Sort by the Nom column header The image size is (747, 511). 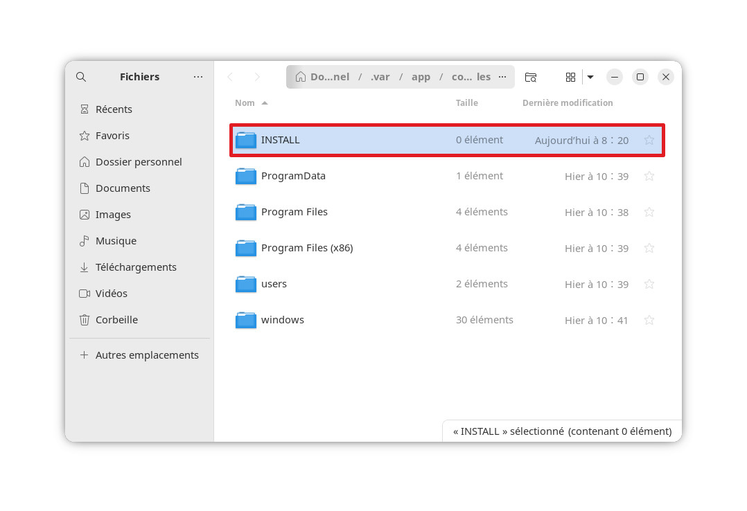click(245, 103)
